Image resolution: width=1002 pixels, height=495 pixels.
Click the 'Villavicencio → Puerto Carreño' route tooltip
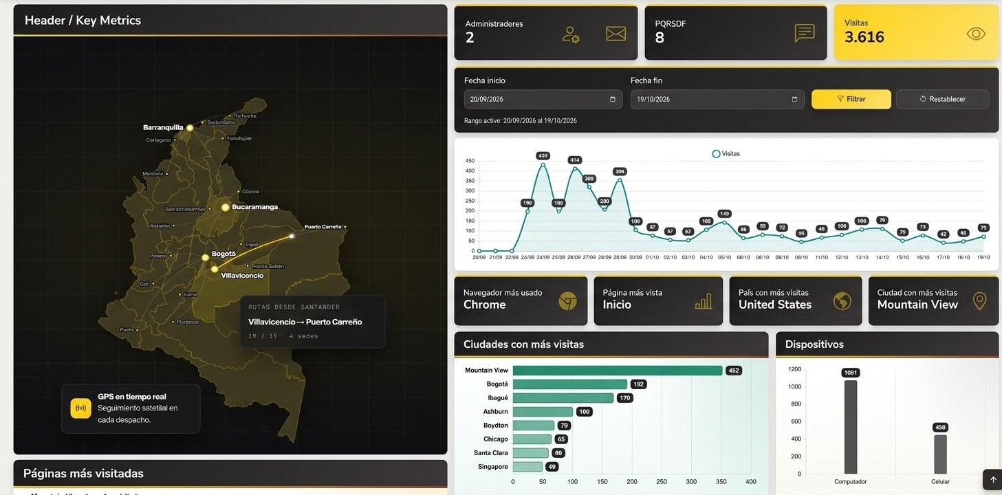(312, 322)
